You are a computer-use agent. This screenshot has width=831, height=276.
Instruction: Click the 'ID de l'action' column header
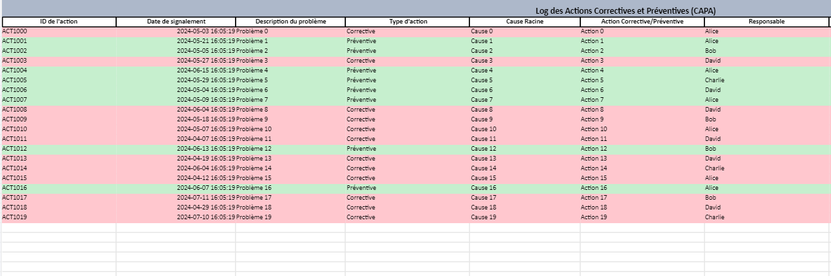coord(59,22)
